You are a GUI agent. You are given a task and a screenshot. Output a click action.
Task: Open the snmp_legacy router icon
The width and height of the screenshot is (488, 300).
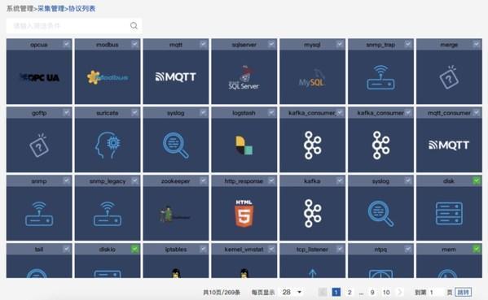point(108,214)
